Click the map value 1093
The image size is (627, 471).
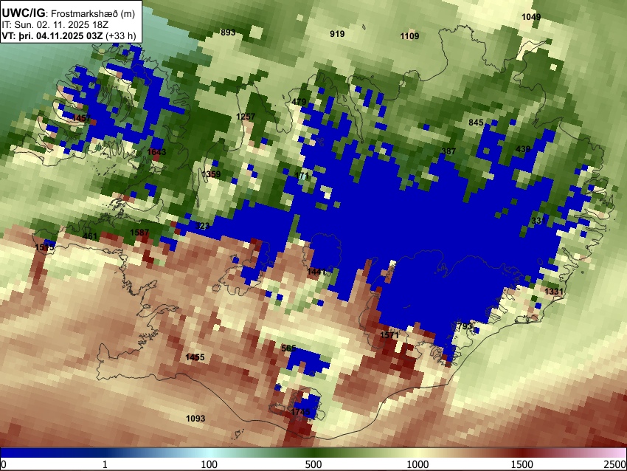(x=195, y=419)
